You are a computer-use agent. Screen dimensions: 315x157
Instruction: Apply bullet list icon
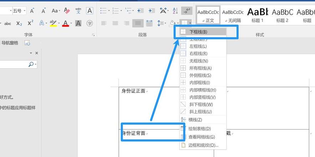coord(103,11)
